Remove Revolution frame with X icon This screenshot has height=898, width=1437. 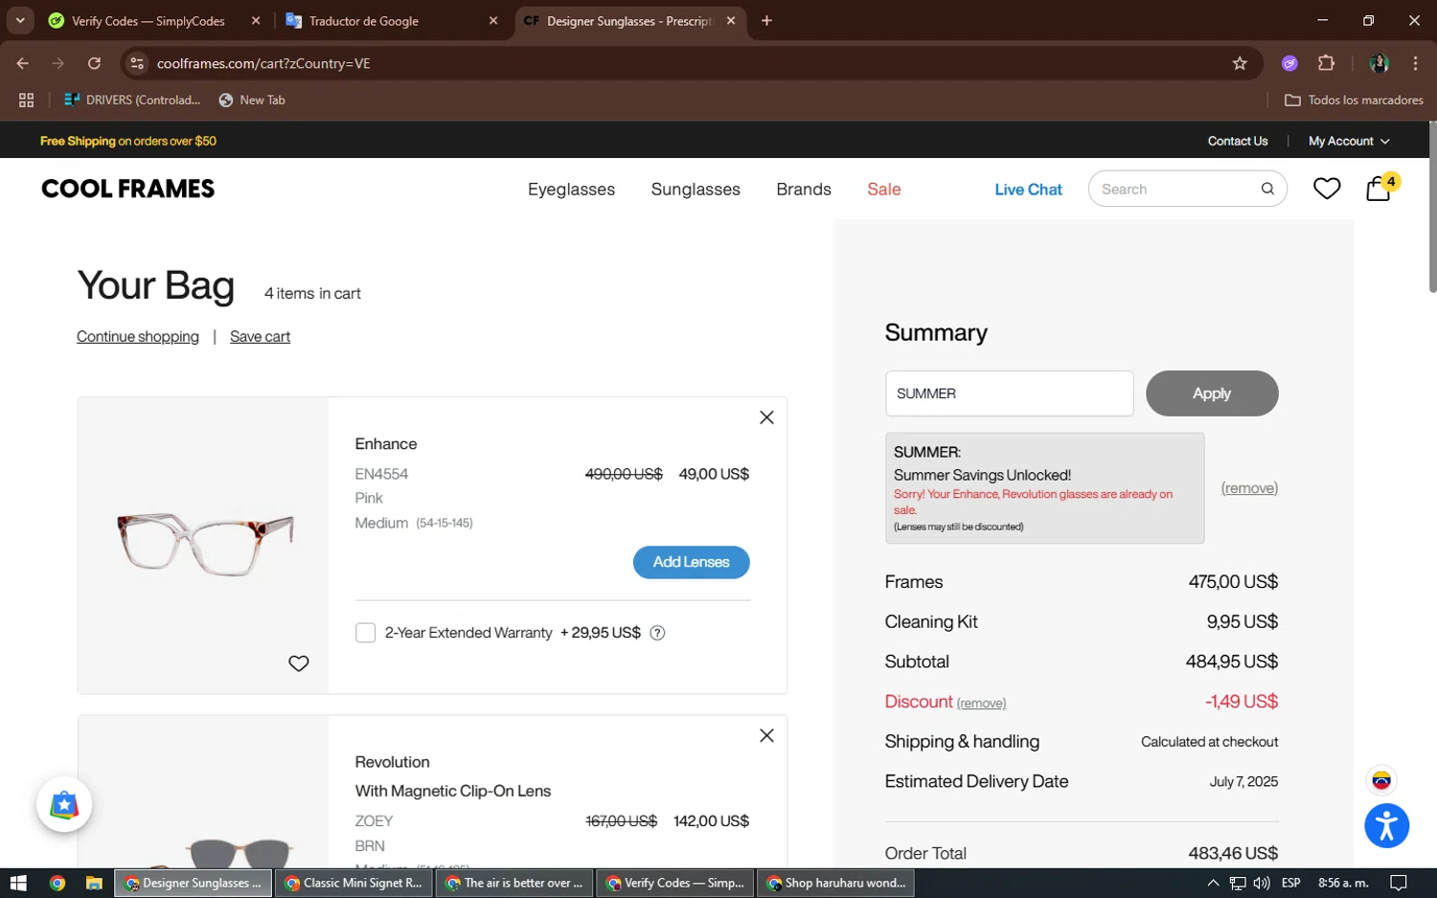[x=766, y=735]
